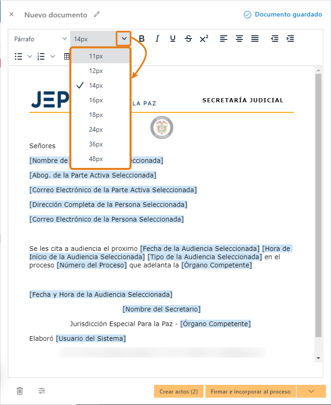Click Dirección Completa de la Persona placeholder
The width and height of the screenshot is (331, 405).
tap(109, 205)
